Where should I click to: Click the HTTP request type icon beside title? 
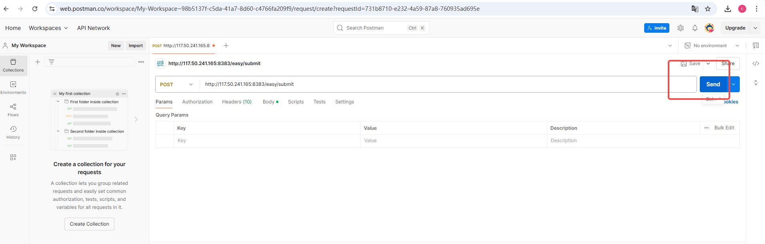[160, 63]
